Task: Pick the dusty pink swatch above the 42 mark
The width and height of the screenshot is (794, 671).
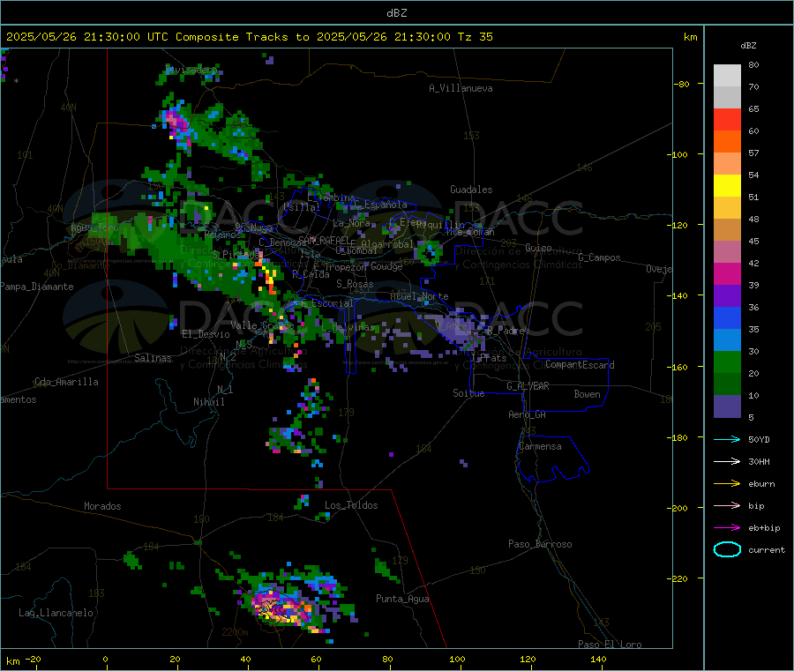Action: [727, 252]
